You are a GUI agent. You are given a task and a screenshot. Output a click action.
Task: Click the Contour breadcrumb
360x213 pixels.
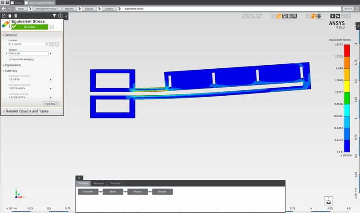[x=109, y=9]
